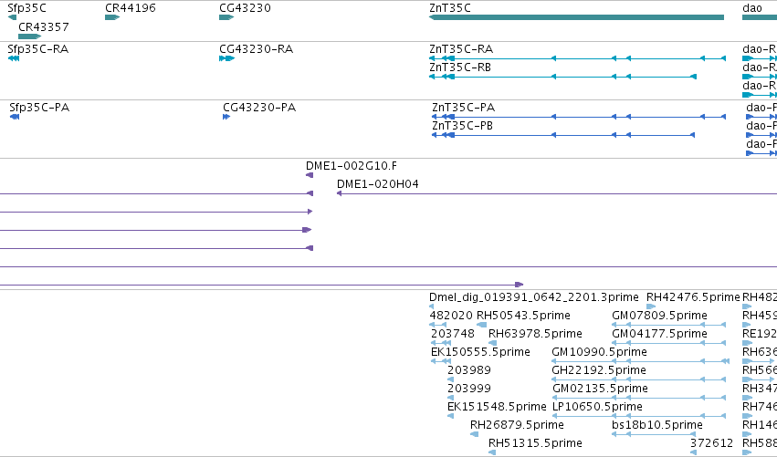Click the dao gene label
Image resolution: width=777 pixels, height=457 pixels.
tap(751, 8)
